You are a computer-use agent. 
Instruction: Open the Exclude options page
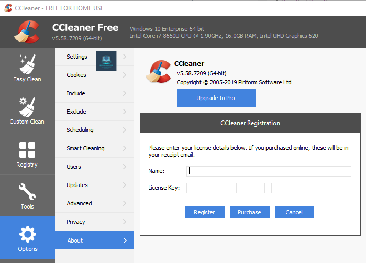[94, 112]
